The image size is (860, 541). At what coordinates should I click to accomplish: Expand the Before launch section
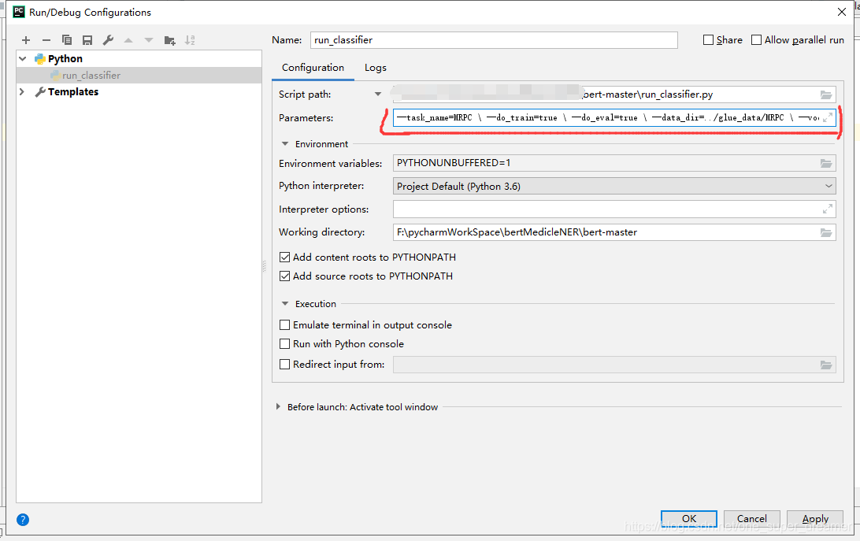[x=278, y=406]
